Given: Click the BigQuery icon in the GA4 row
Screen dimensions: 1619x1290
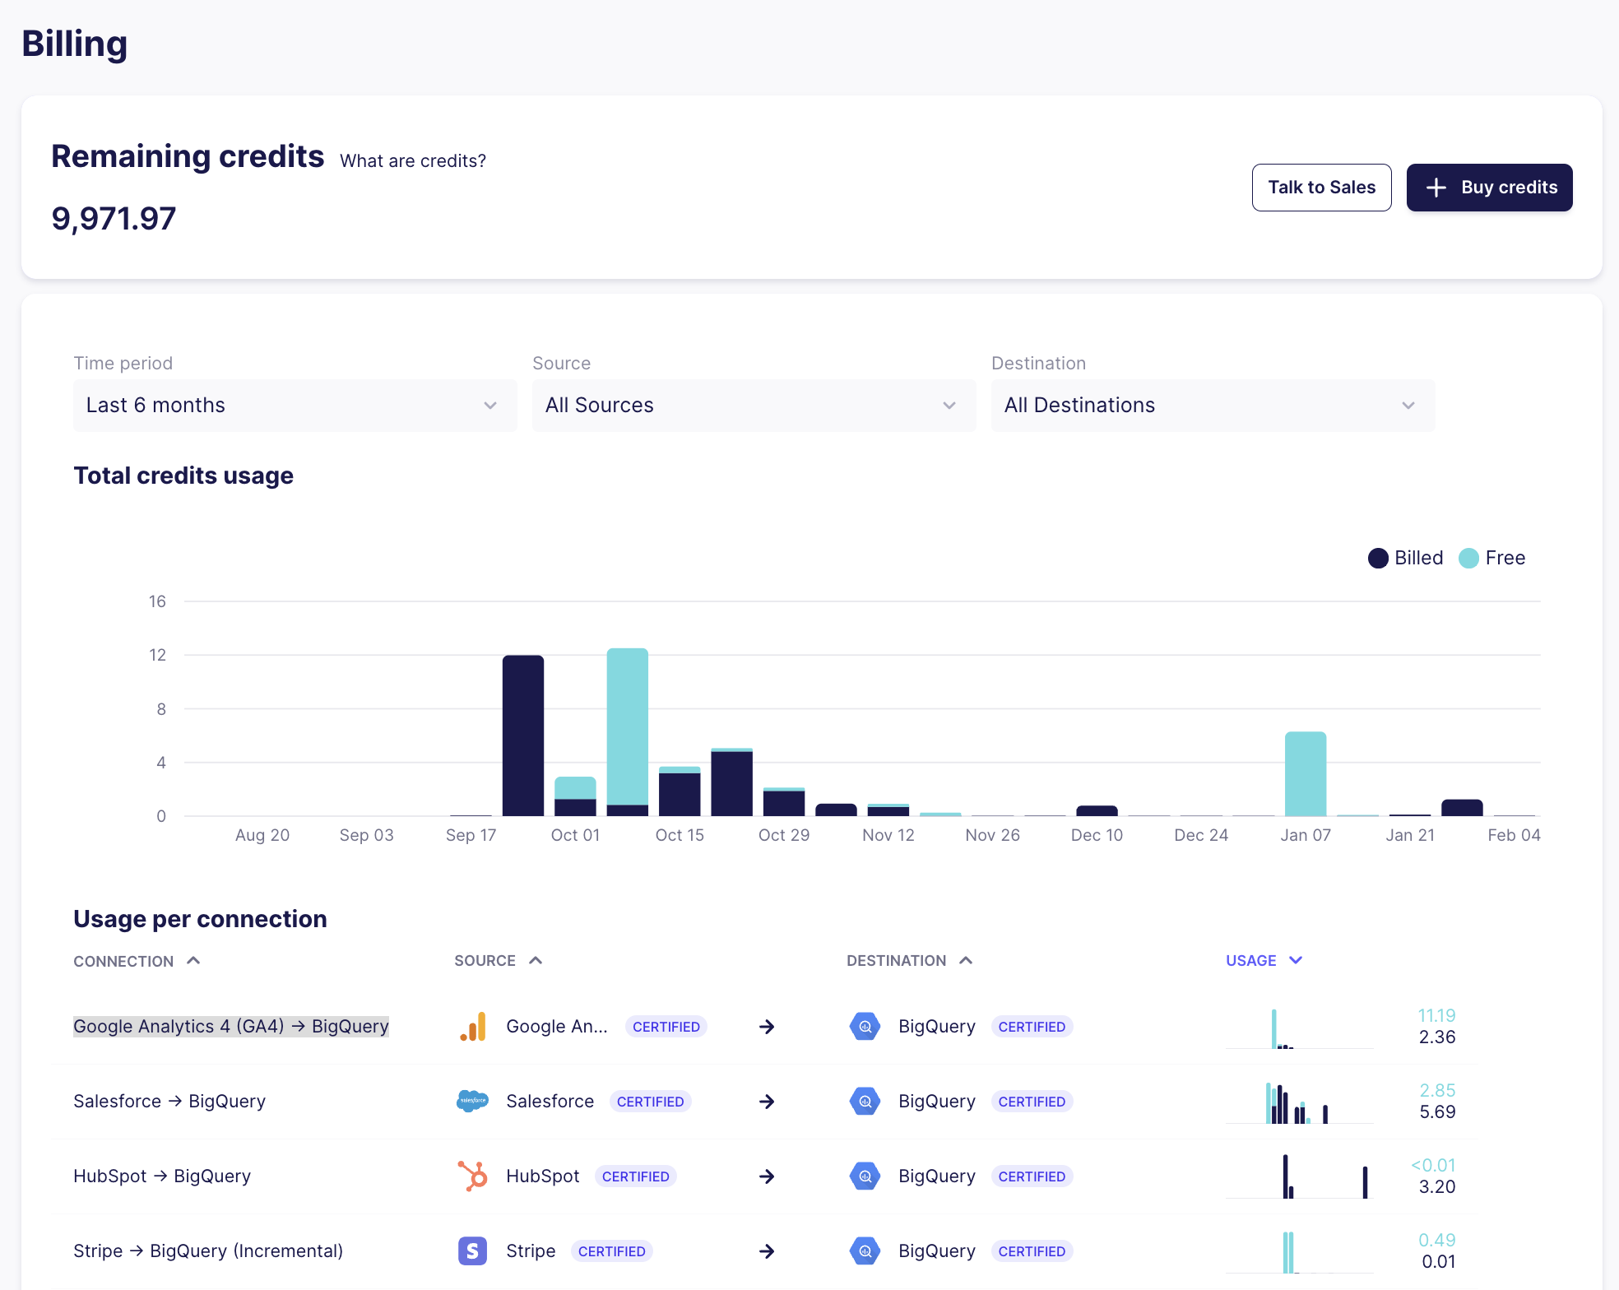Looking at the screenshot, I should tap(865, 1026).
